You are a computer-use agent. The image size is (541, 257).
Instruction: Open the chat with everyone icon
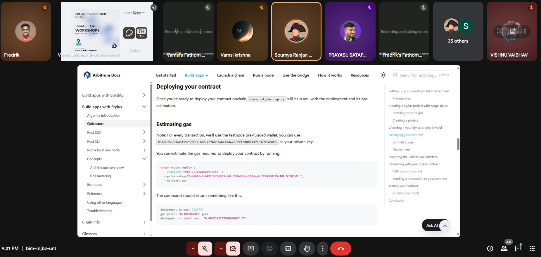click(x=518, y=249)
